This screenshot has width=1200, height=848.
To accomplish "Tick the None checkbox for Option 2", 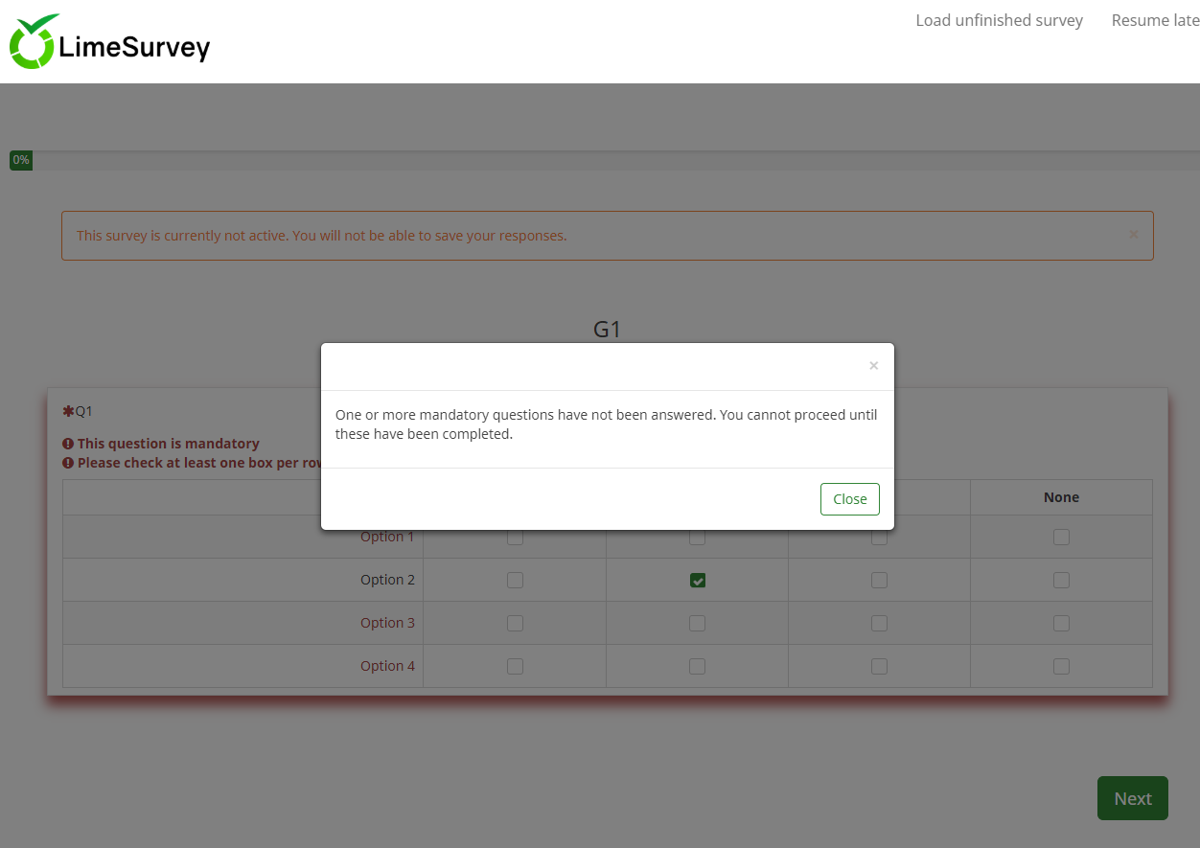I will [1061, 581].
